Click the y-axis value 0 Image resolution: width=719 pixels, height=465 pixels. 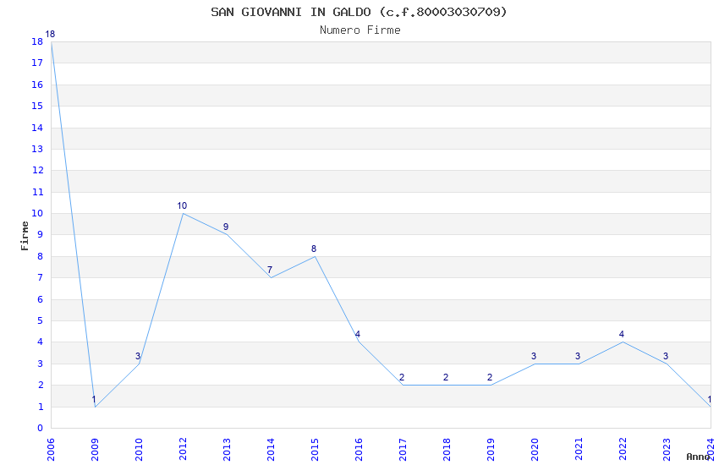[41, 428]
